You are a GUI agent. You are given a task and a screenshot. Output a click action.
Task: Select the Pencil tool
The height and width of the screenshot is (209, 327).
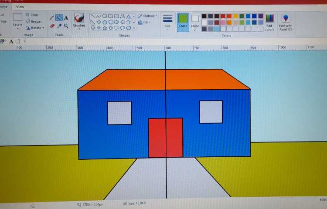click(x=51, y=18)
